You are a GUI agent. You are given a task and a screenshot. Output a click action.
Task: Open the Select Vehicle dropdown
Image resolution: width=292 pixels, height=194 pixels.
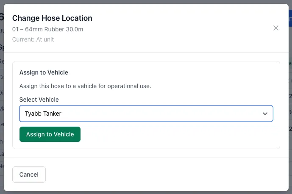146,114
